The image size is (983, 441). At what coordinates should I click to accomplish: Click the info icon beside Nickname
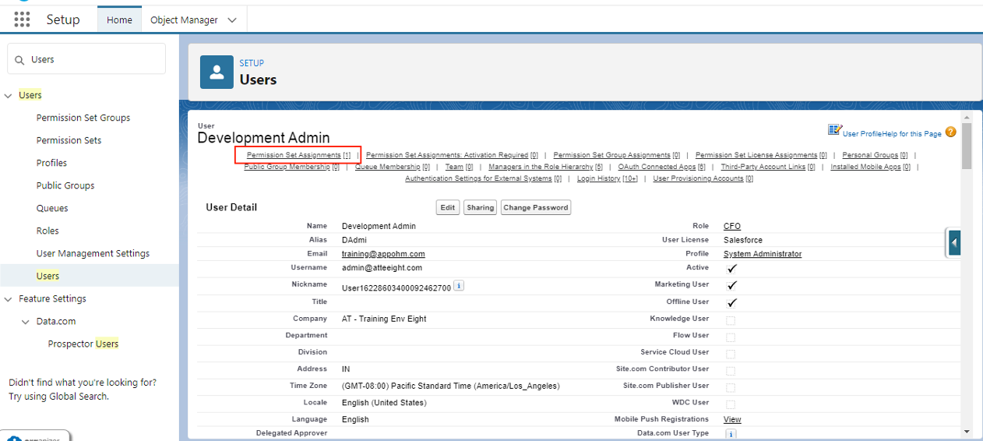(x=460, y=286)
